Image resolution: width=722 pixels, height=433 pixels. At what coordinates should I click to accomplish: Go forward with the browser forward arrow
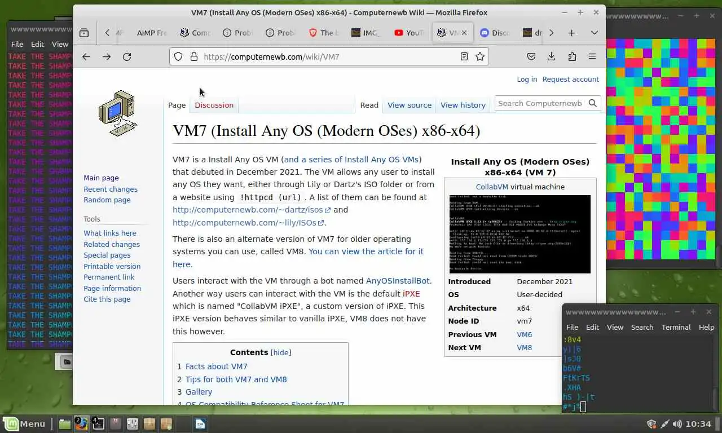click(x=106, y=56)
